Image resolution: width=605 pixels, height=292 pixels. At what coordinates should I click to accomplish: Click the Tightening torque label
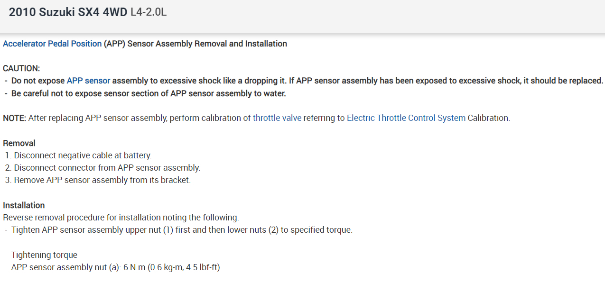click(44, 255)
